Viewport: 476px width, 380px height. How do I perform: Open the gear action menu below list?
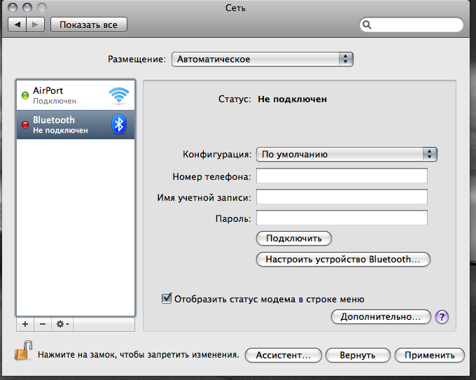pos(62,325)
